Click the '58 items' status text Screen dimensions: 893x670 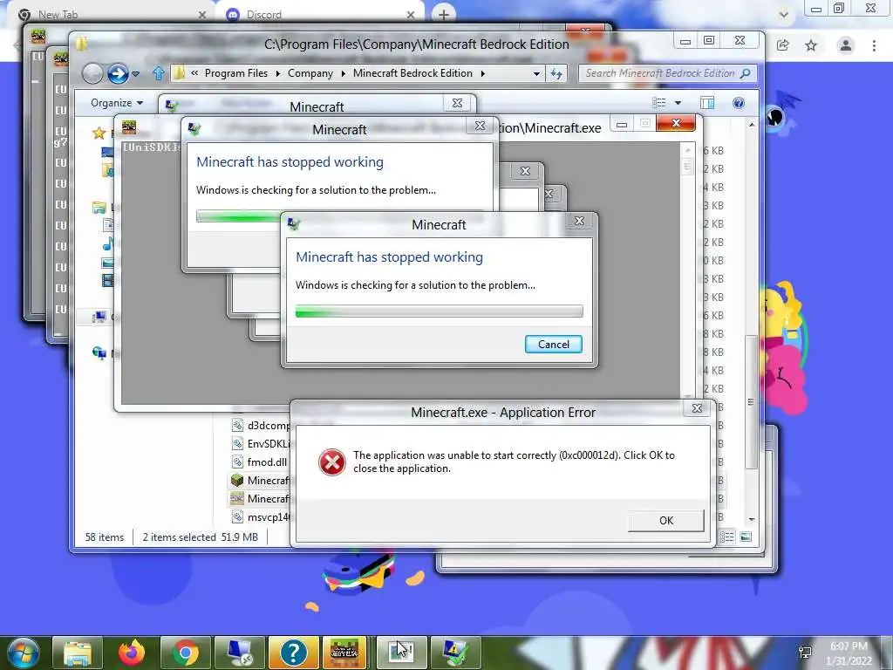coord(105,537)
